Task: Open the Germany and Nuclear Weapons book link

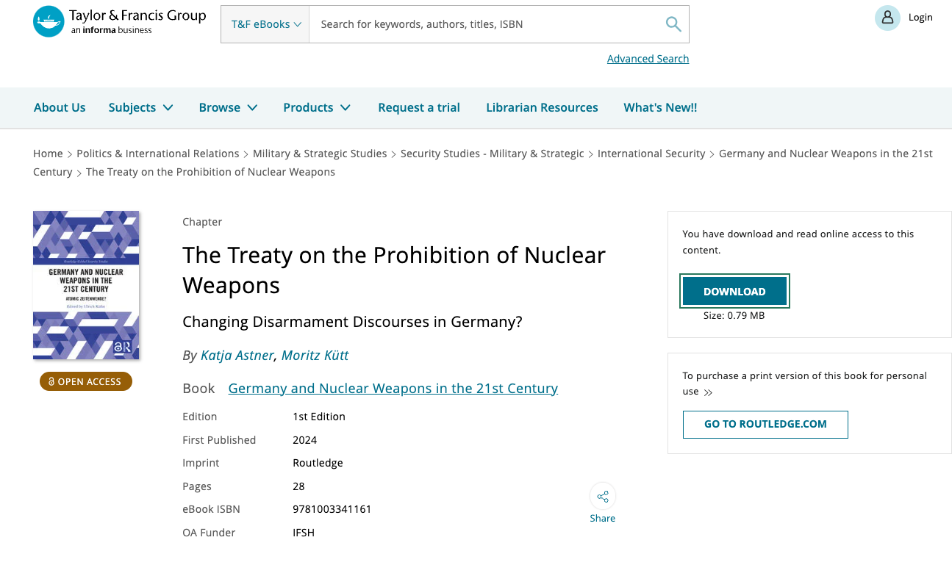Action: pyautogui.click(x=393, y=388)
